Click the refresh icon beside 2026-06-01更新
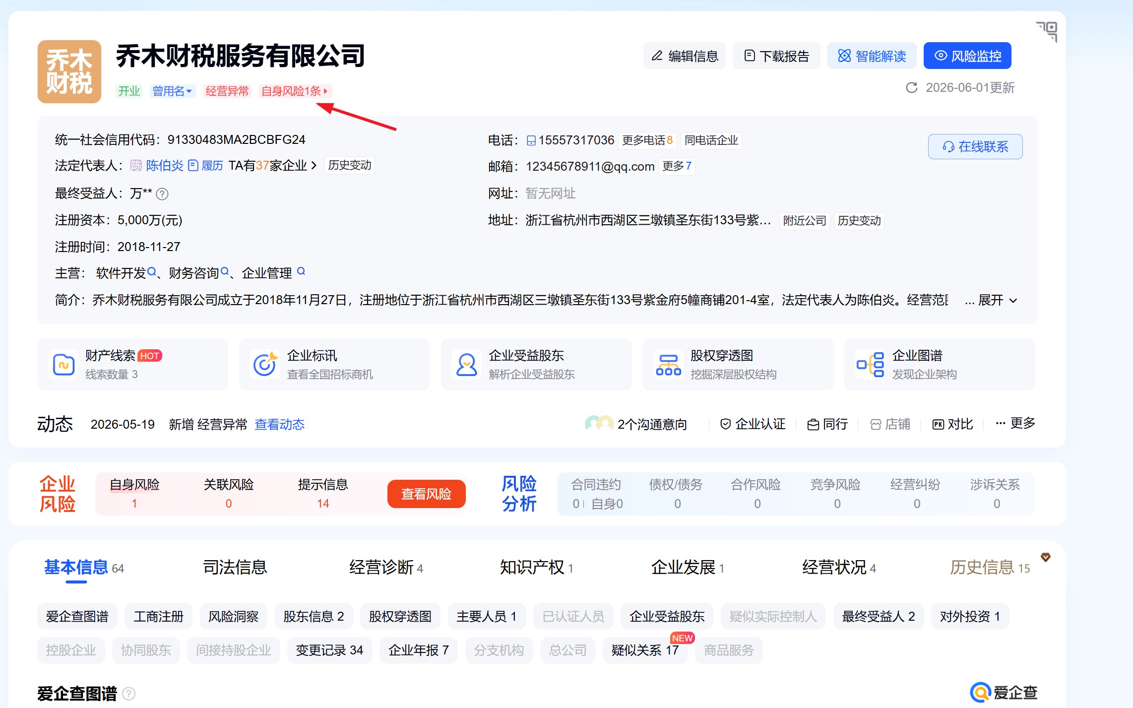 911,88
